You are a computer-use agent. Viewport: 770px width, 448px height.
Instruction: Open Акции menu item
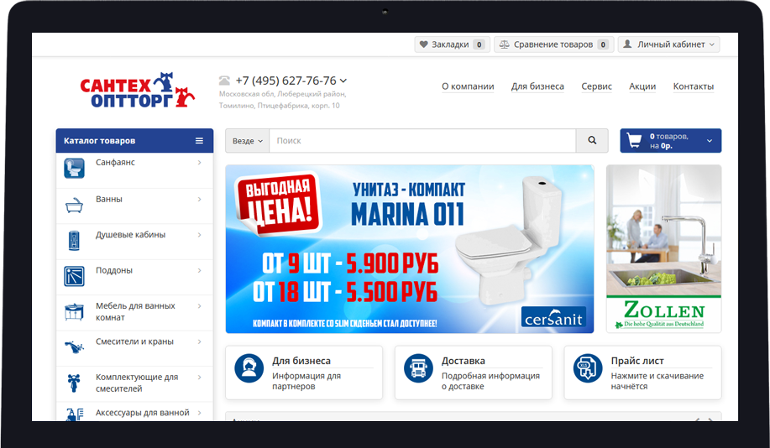pyautogui.click(x=642, y=86)
